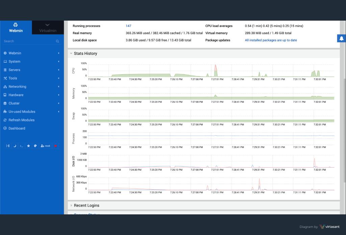
Task: Click the page vertical scrollbar
Action: coord(344,130)
